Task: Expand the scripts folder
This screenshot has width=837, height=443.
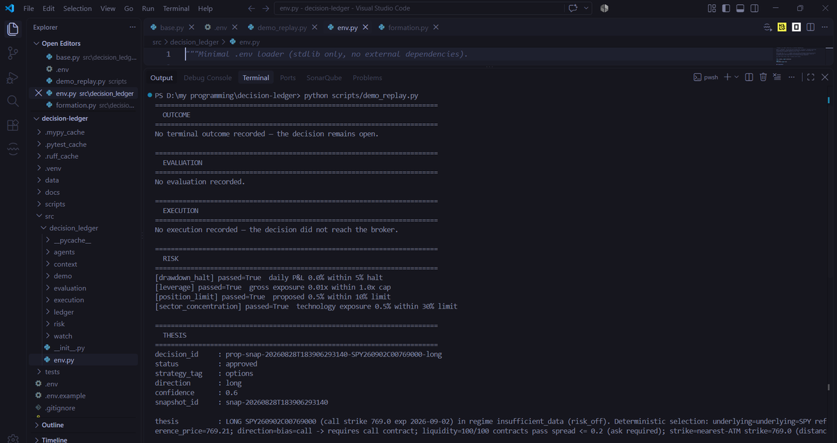Action: pos(84,204)
